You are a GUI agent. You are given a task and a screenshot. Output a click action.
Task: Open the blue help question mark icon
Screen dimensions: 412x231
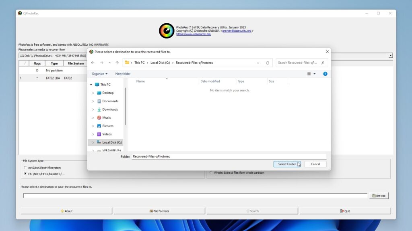point(325,74)
